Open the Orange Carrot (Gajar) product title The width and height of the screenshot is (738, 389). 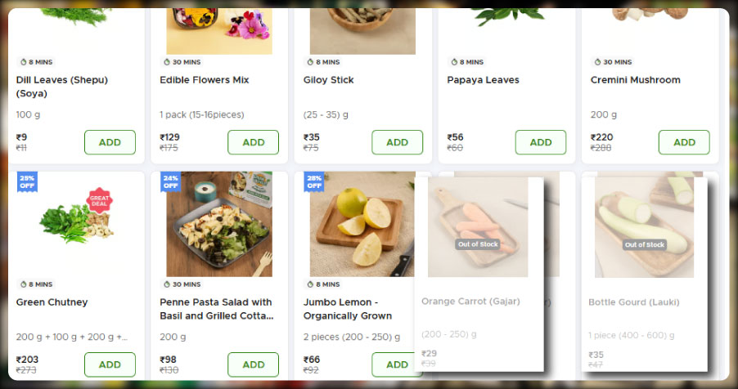[470, 302]
